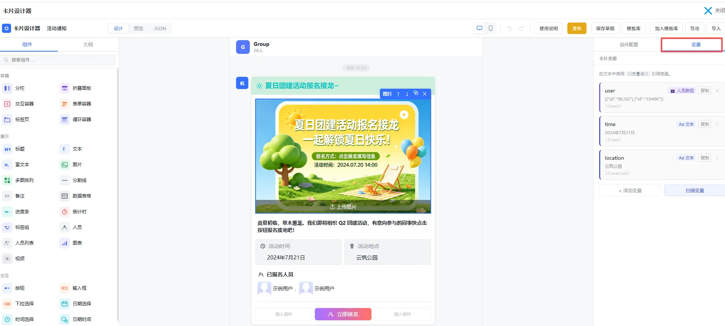Close the card designer with 关闭
The width and height of the screenshot is (725, 326).
(714, 11)
